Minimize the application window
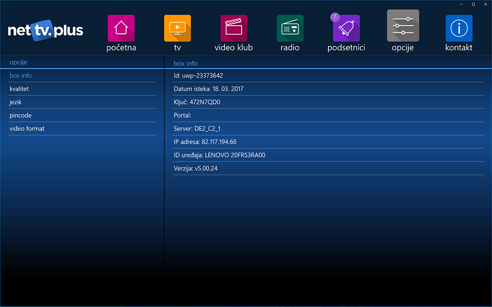Screen dimensions: 492x307 click(461, 4)
